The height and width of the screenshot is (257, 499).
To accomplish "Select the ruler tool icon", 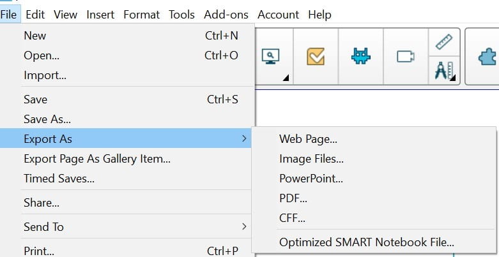I will [443, 42].
